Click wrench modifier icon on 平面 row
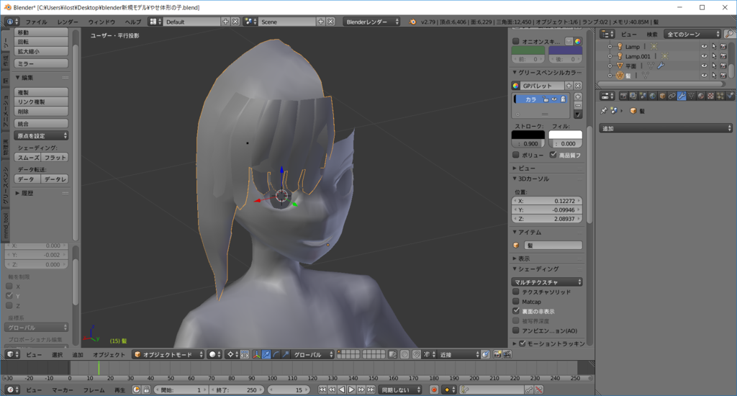Screen dimensions: 737x396 pos(661,66)
